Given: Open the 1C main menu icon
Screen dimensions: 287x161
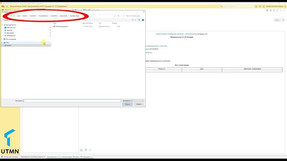Looking at the screenshot, I should [x=7, y=6].
